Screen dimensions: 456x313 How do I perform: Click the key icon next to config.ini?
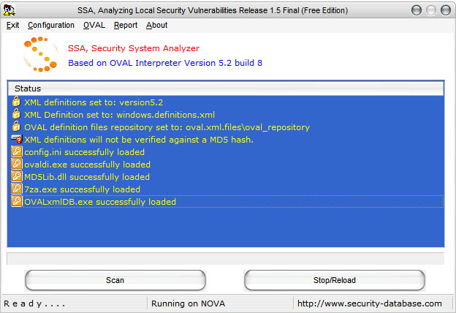click(17, 151)
